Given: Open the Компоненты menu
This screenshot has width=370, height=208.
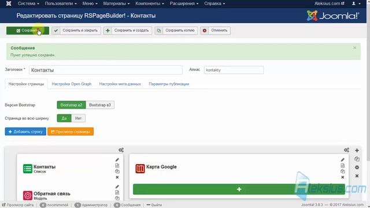Looking at the screenshot, I should [150, 3].
